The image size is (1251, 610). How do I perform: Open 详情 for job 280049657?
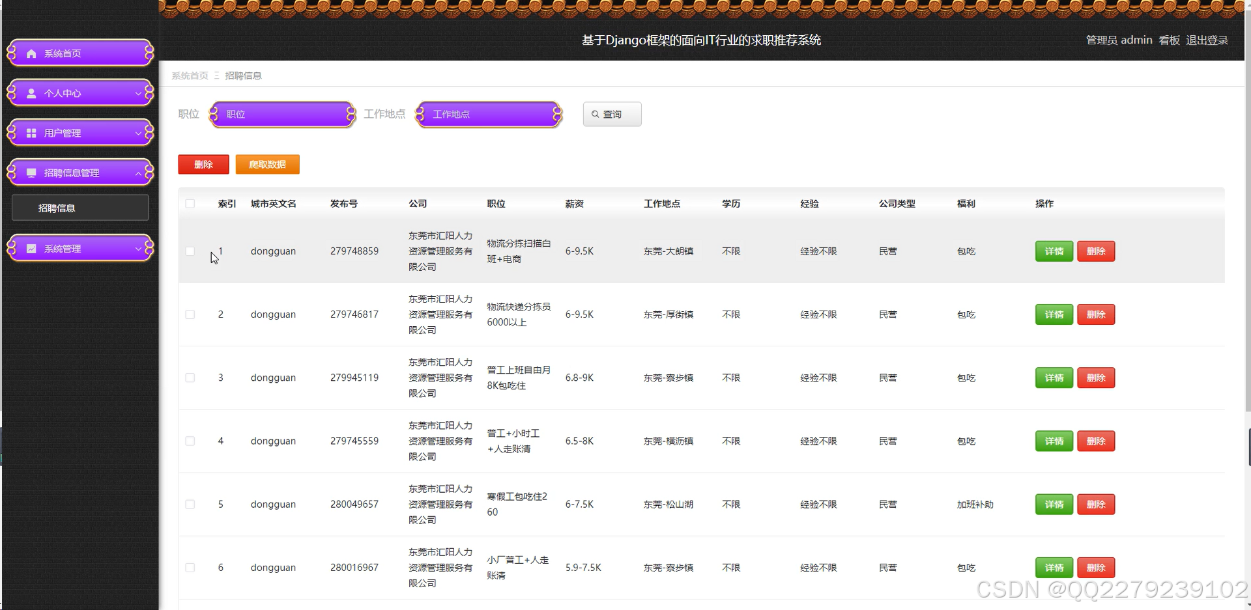1054,505
